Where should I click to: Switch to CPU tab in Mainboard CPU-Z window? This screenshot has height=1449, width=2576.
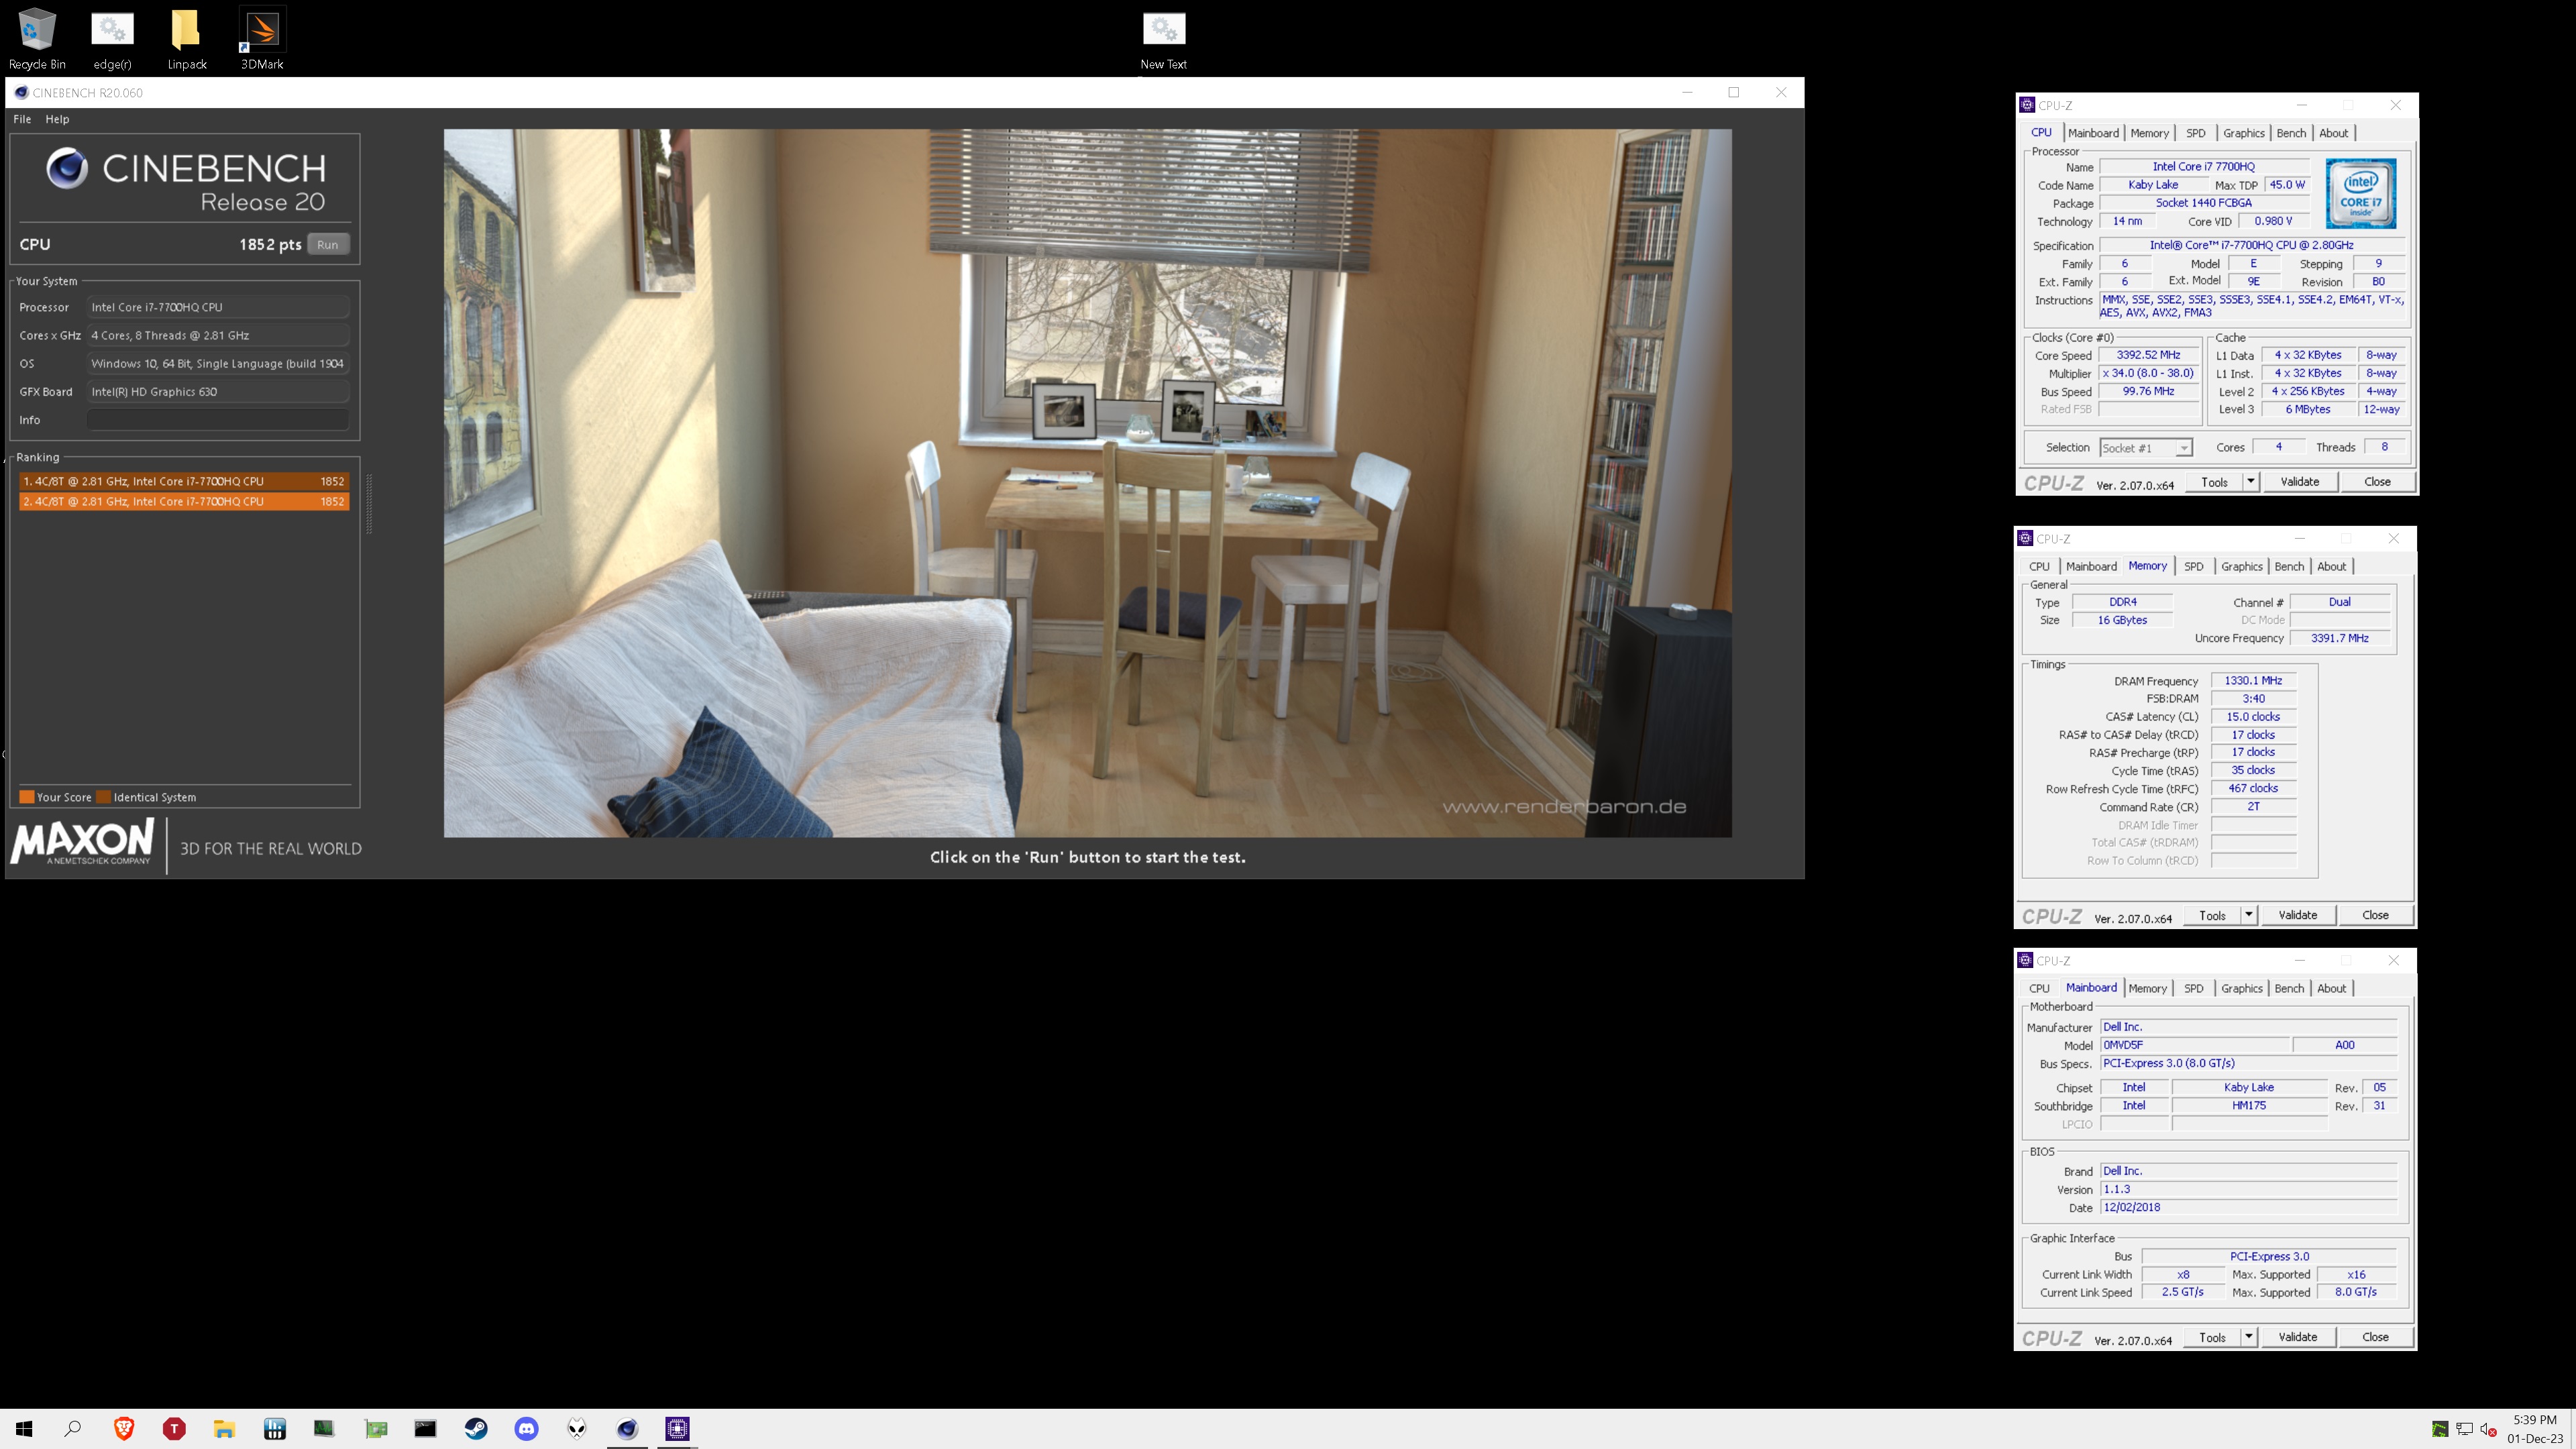pyautogui.click(x=2039, y=988)
